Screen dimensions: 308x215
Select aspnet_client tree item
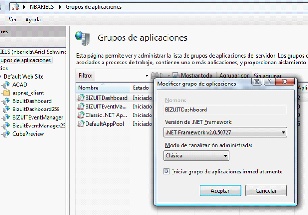pyautogui.click(x=28, y=93)
